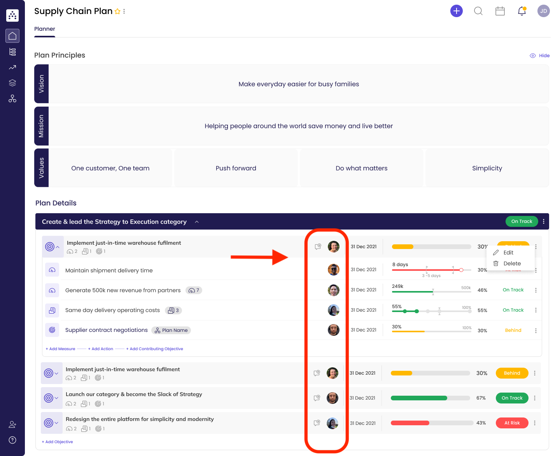Hide the Plan Principles section
Image resolution: width=560 pixels, height=456 pixels.
(540, 56)
